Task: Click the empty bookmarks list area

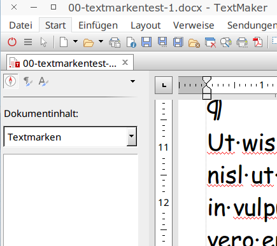Action: click(71, 200)
